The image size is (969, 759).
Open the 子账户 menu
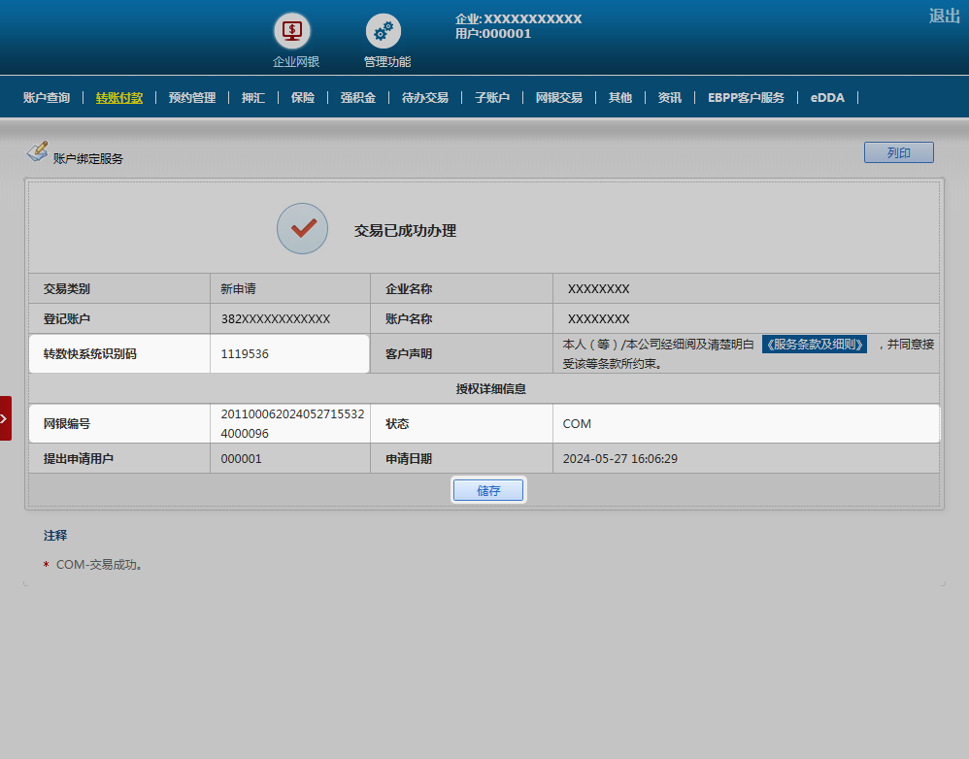point(492,98)
